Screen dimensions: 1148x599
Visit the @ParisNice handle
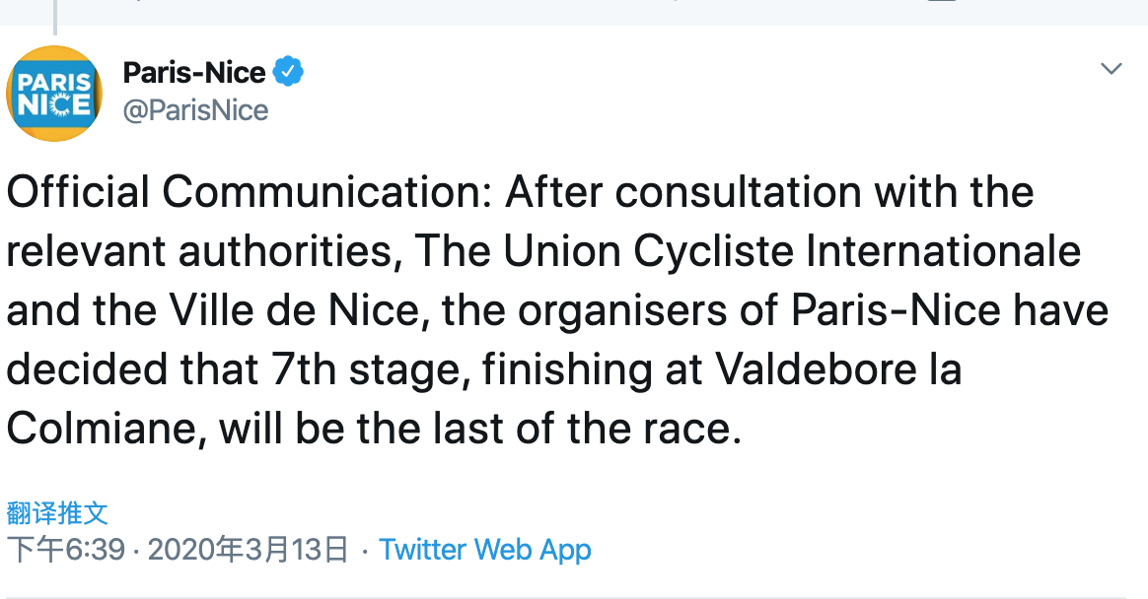coord(195,110)
